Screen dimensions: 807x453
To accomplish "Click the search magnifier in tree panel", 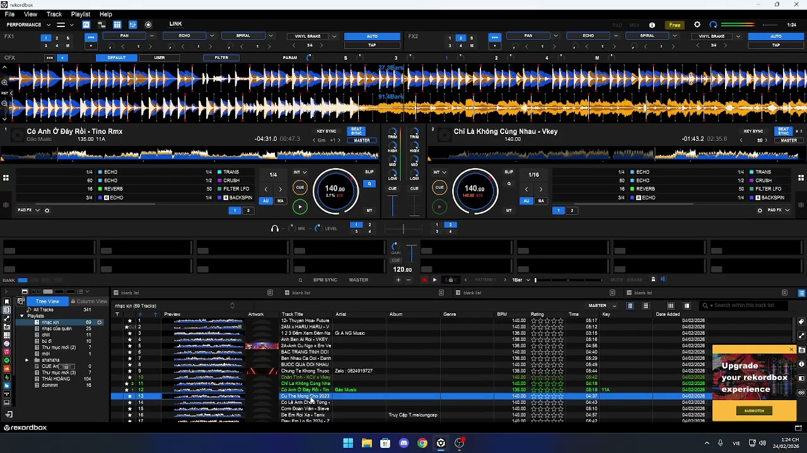I will tap(21, 301).
